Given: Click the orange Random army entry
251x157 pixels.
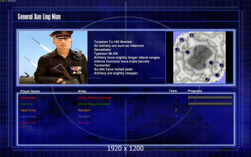Looking at the screenshot, I should tap(84, 110).
